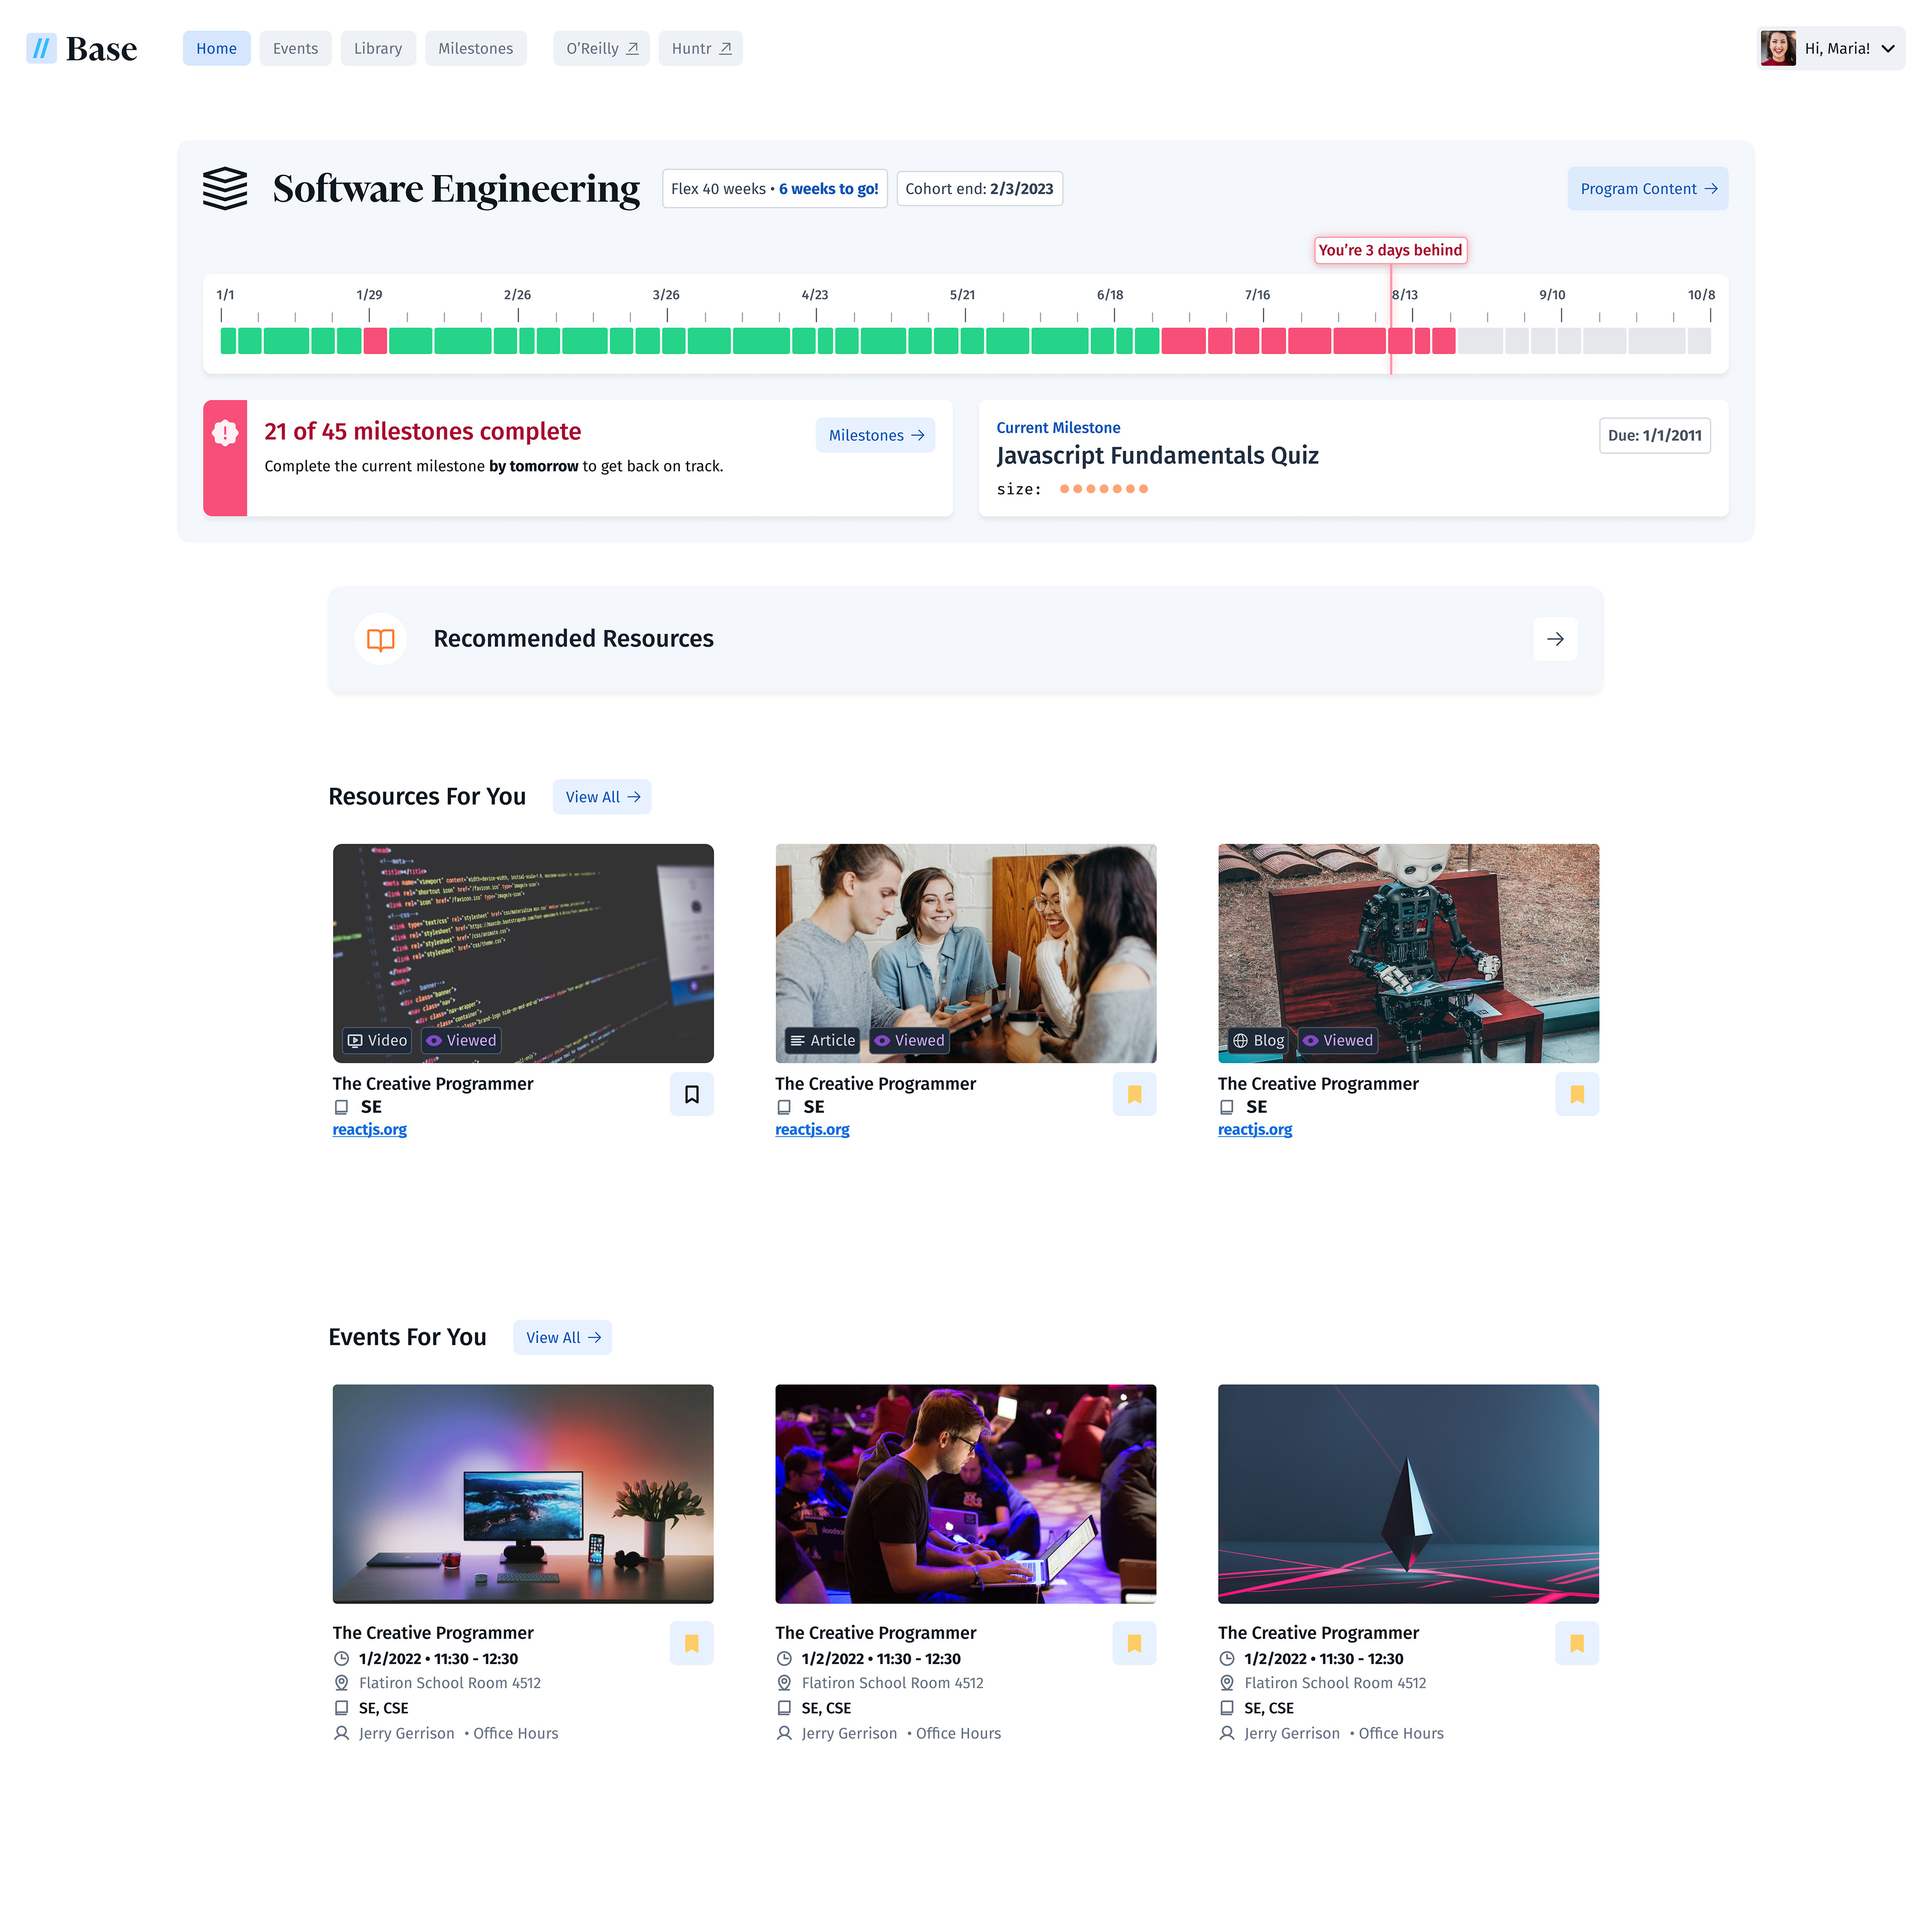Expand Recommended Resources with the arrow
Screen dimensions: 1932x1915
pos(1555,639)
